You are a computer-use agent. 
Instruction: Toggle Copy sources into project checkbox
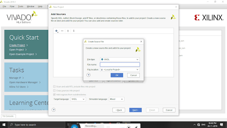click(54, 90)
